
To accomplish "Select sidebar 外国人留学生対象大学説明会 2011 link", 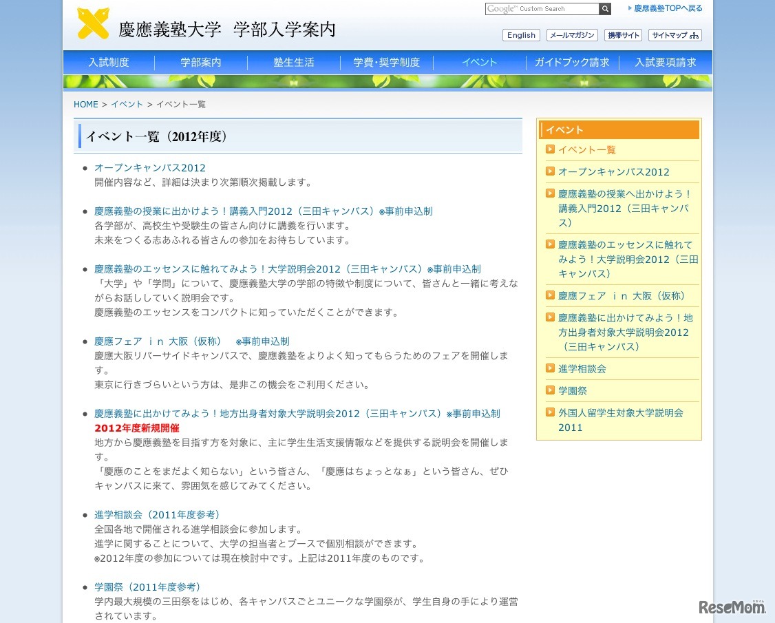I will [x=621, y=420].
